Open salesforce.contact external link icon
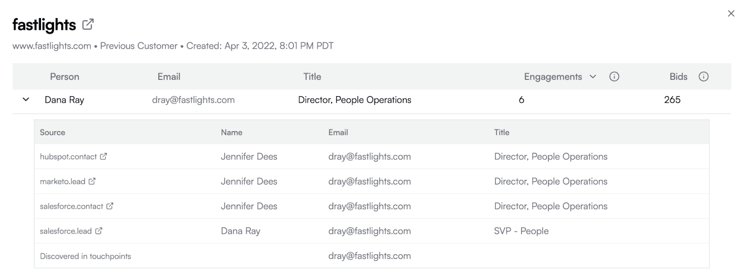Screen dimensions: 745x271 coord(110,206)
